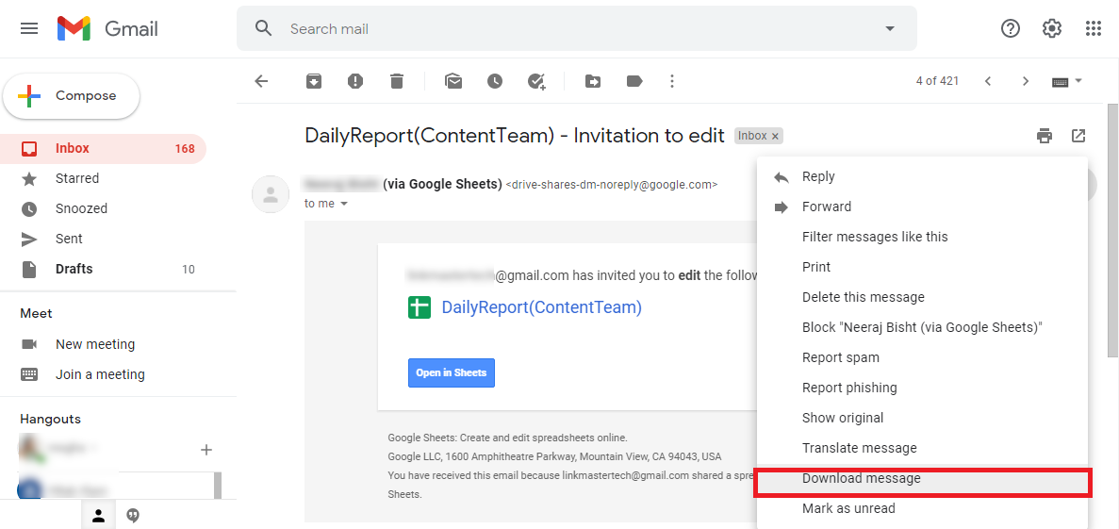Open the Google apps grid
The image size is (1119, 529).
click(x=1094, y=28)
